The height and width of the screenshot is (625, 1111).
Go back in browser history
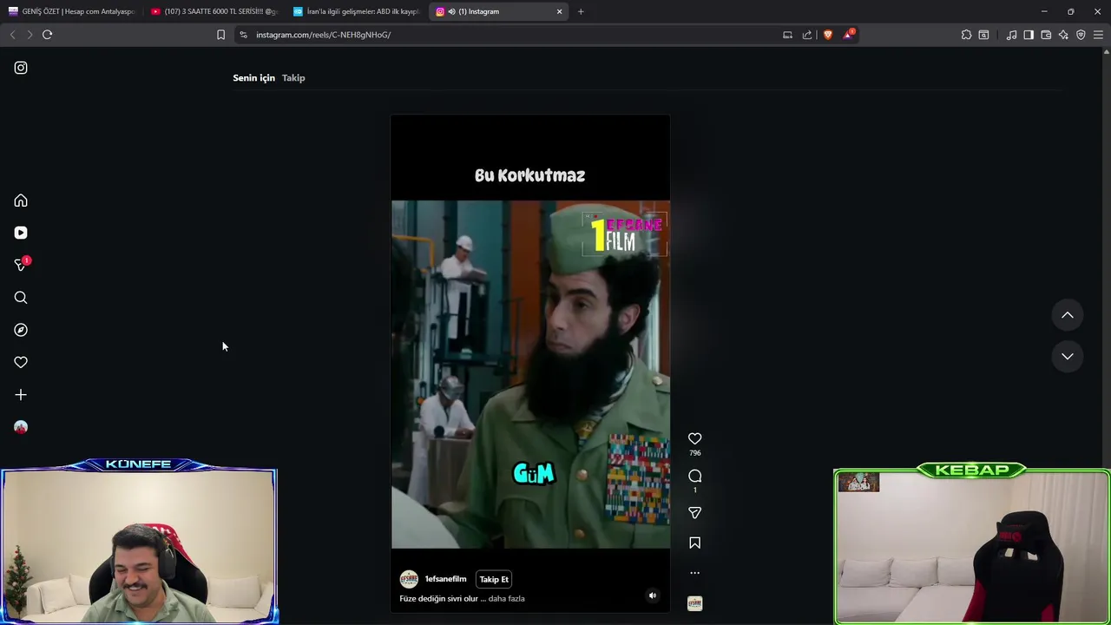(x=12, y=35)
